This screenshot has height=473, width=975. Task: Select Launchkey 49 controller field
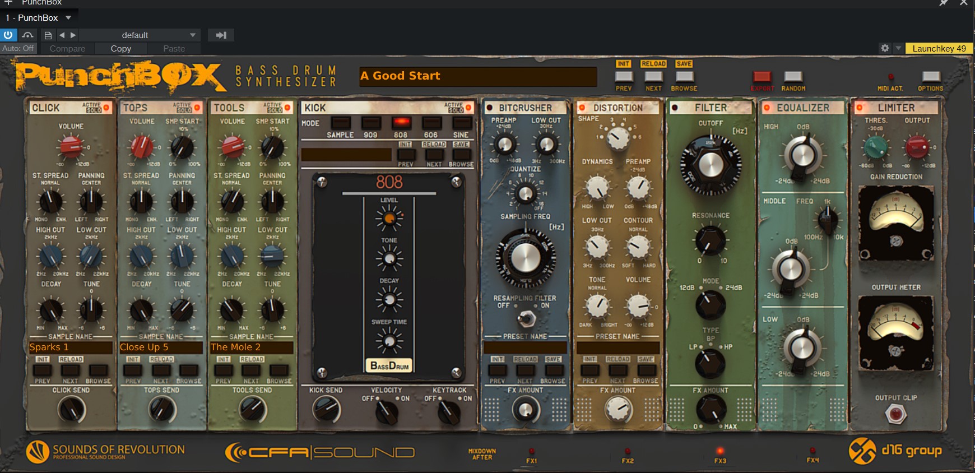[x=939, y=48]
